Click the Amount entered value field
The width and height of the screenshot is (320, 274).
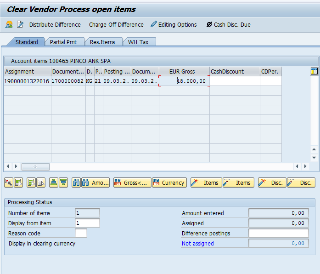pyautogui.click(x=279, y=213)
